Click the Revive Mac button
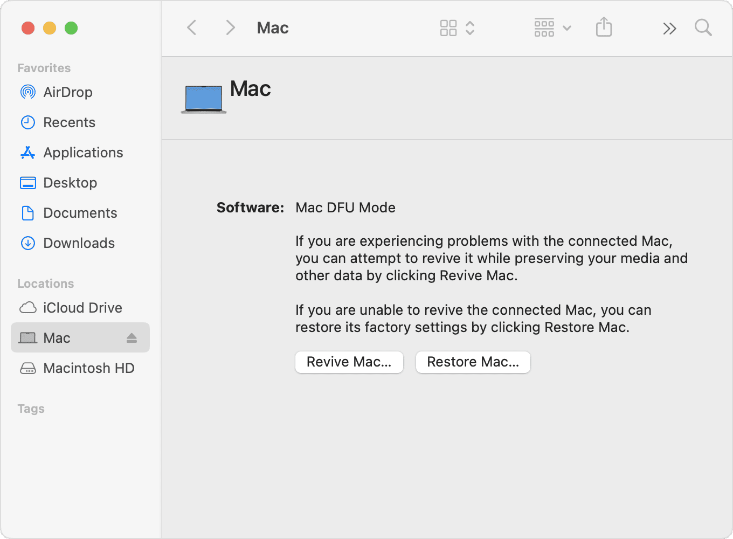733x539 pixels. (349, 362)
